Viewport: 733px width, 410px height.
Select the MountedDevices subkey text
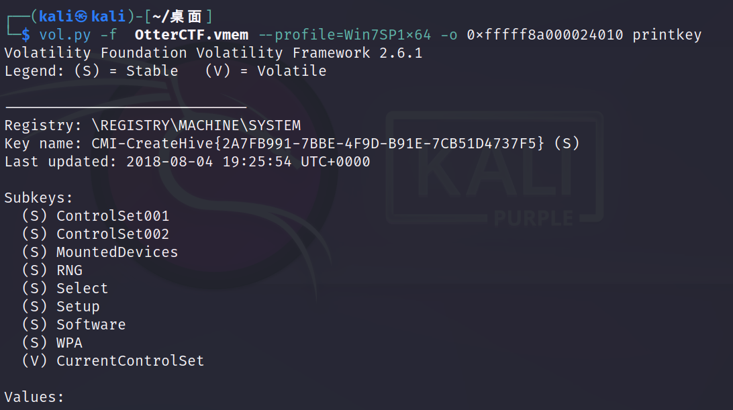[x=117, y=252]
